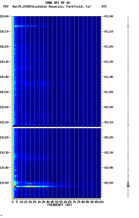Click the 75 Hz frequency tick label
Viewport: 139px width, 218px height.
click(79, 202)
